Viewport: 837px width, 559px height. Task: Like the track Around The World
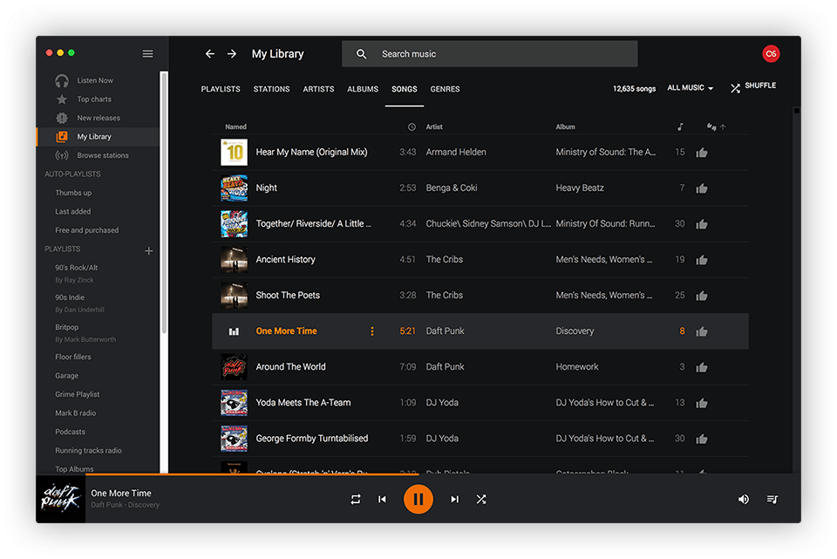(x=702, y=366)
